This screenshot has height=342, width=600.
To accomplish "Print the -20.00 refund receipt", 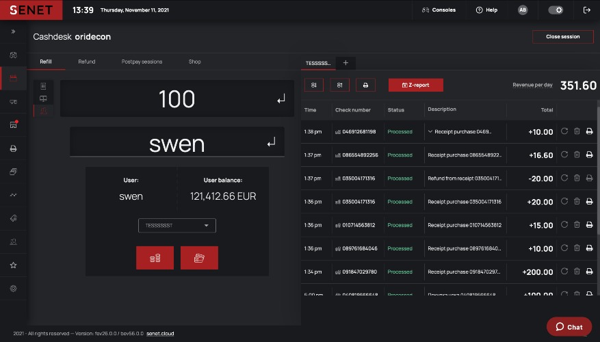I will 589,178.
